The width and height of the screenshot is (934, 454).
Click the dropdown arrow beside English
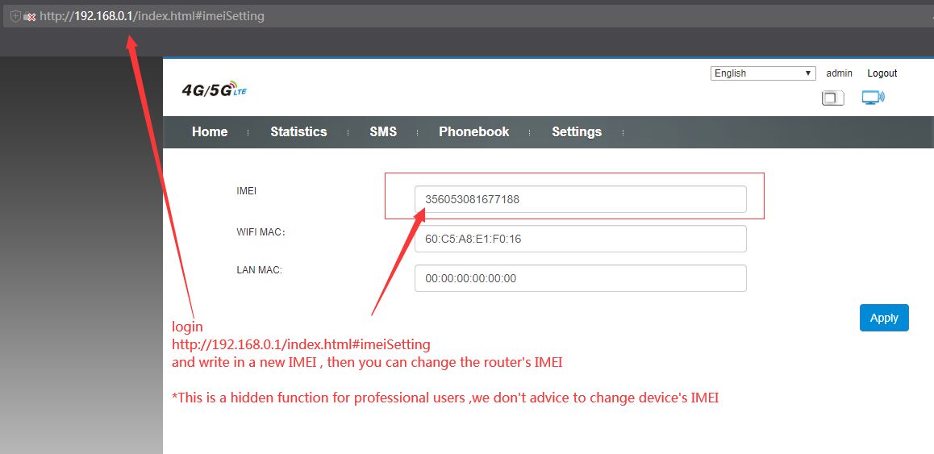click(808, 73)
